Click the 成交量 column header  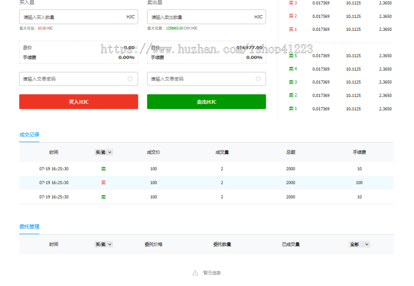tap(222, 152)
